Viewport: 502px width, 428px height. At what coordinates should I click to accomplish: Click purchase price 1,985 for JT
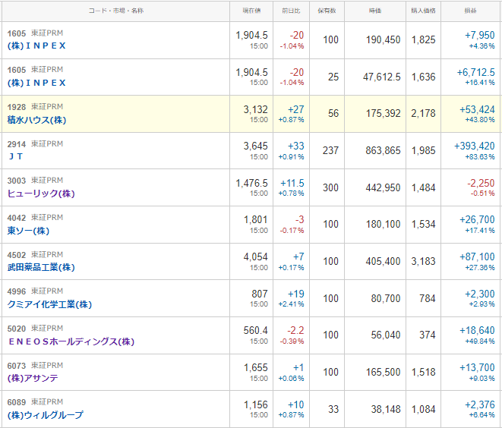423,151
